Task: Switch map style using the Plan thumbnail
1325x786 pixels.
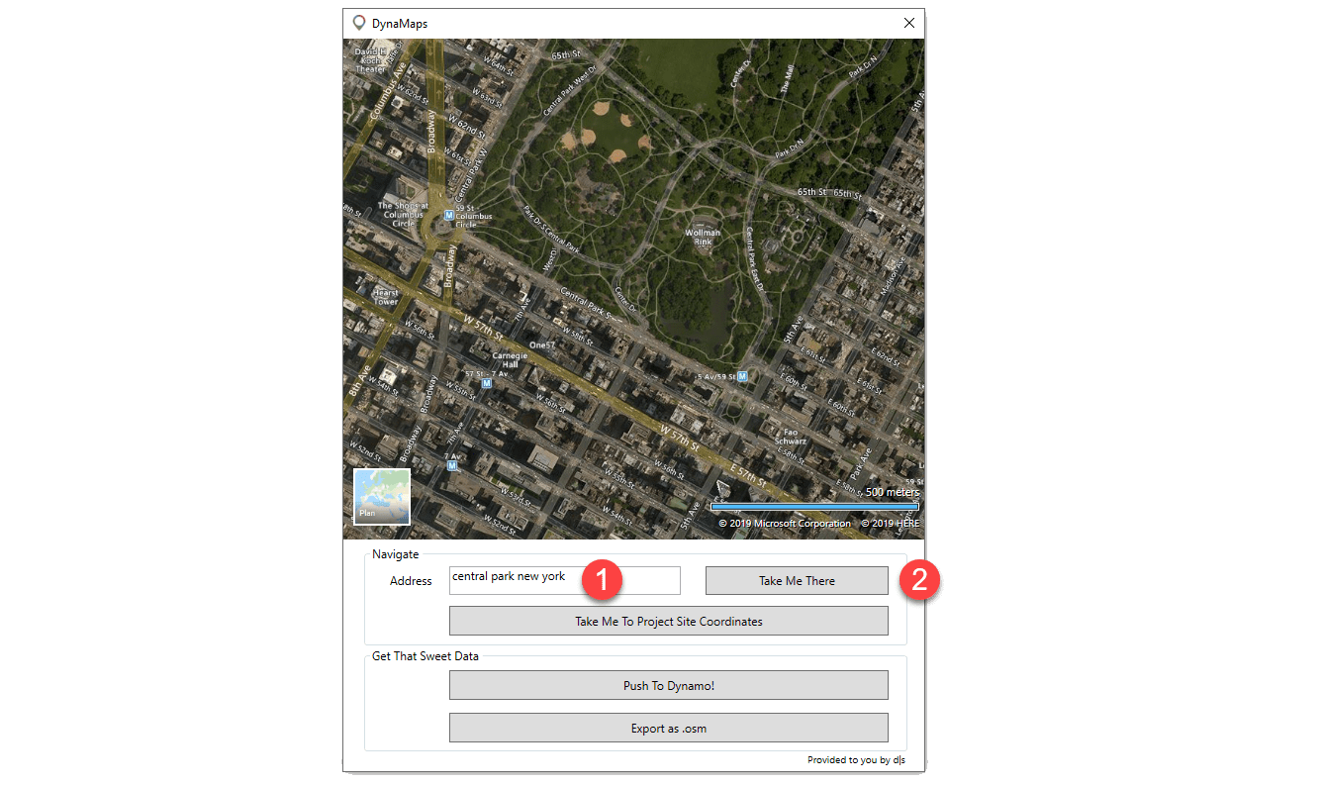Action: (x=382, y=496)
